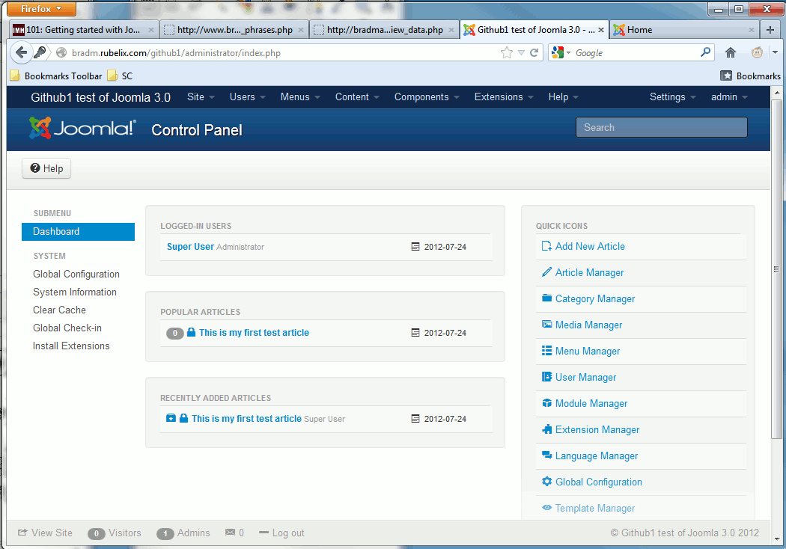Viewport: 786px width, 549px height.
Task: Open System Information sidebar link
Action: [75, 292]
